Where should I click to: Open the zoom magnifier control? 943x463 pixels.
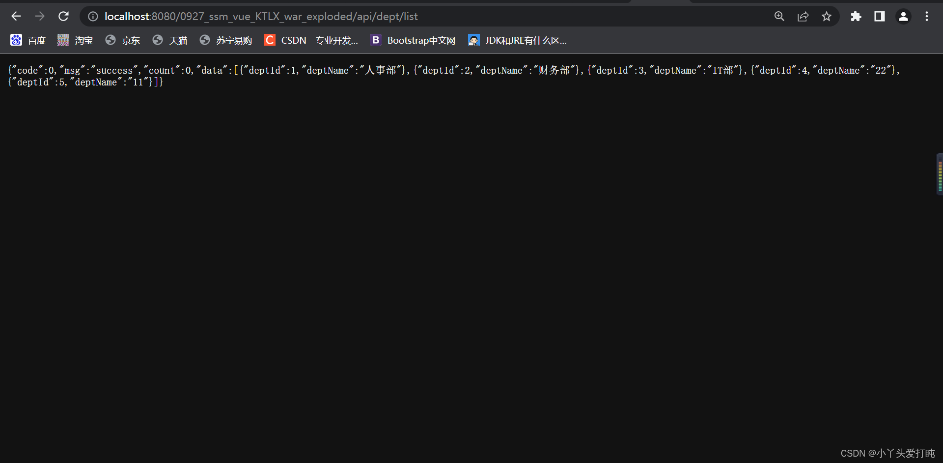(779, 16)
